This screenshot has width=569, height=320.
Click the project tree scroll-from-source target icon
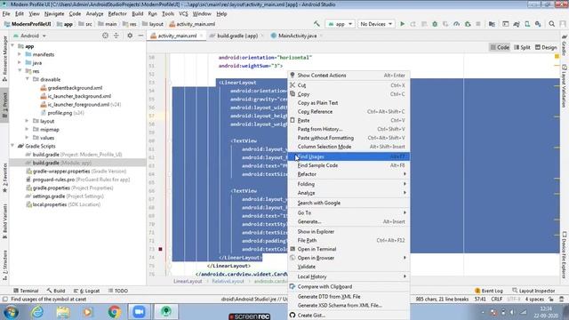coord(105,36)
